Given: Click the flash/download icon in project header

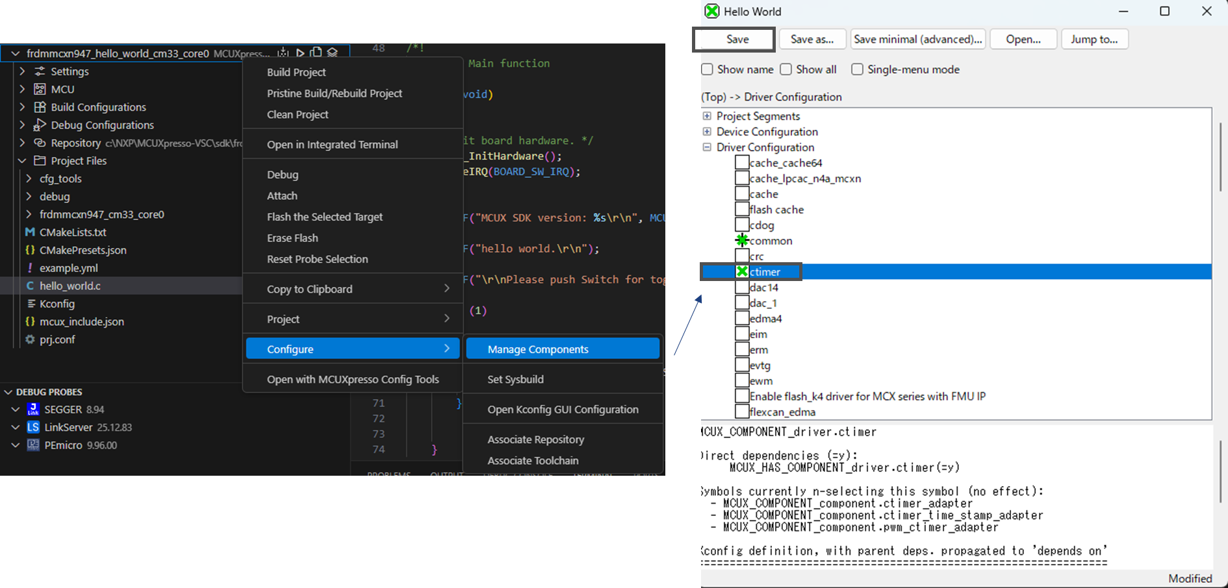Looking at the screenshot, I should point(283,53).
